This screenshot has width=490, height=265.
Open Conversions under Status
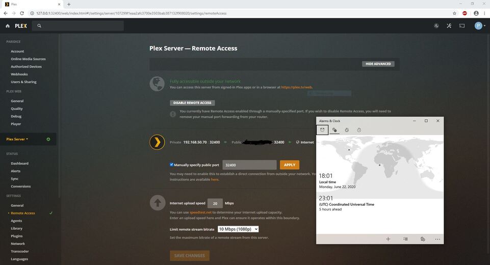pos(21,186)
